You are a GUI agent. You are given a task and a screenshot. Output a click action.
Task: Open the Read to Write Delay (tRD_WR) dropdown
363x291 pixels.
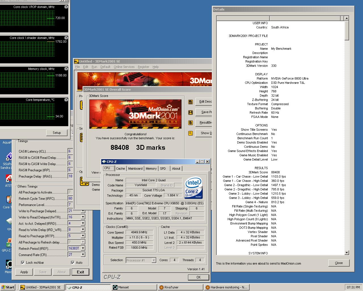tap(83, 230)
